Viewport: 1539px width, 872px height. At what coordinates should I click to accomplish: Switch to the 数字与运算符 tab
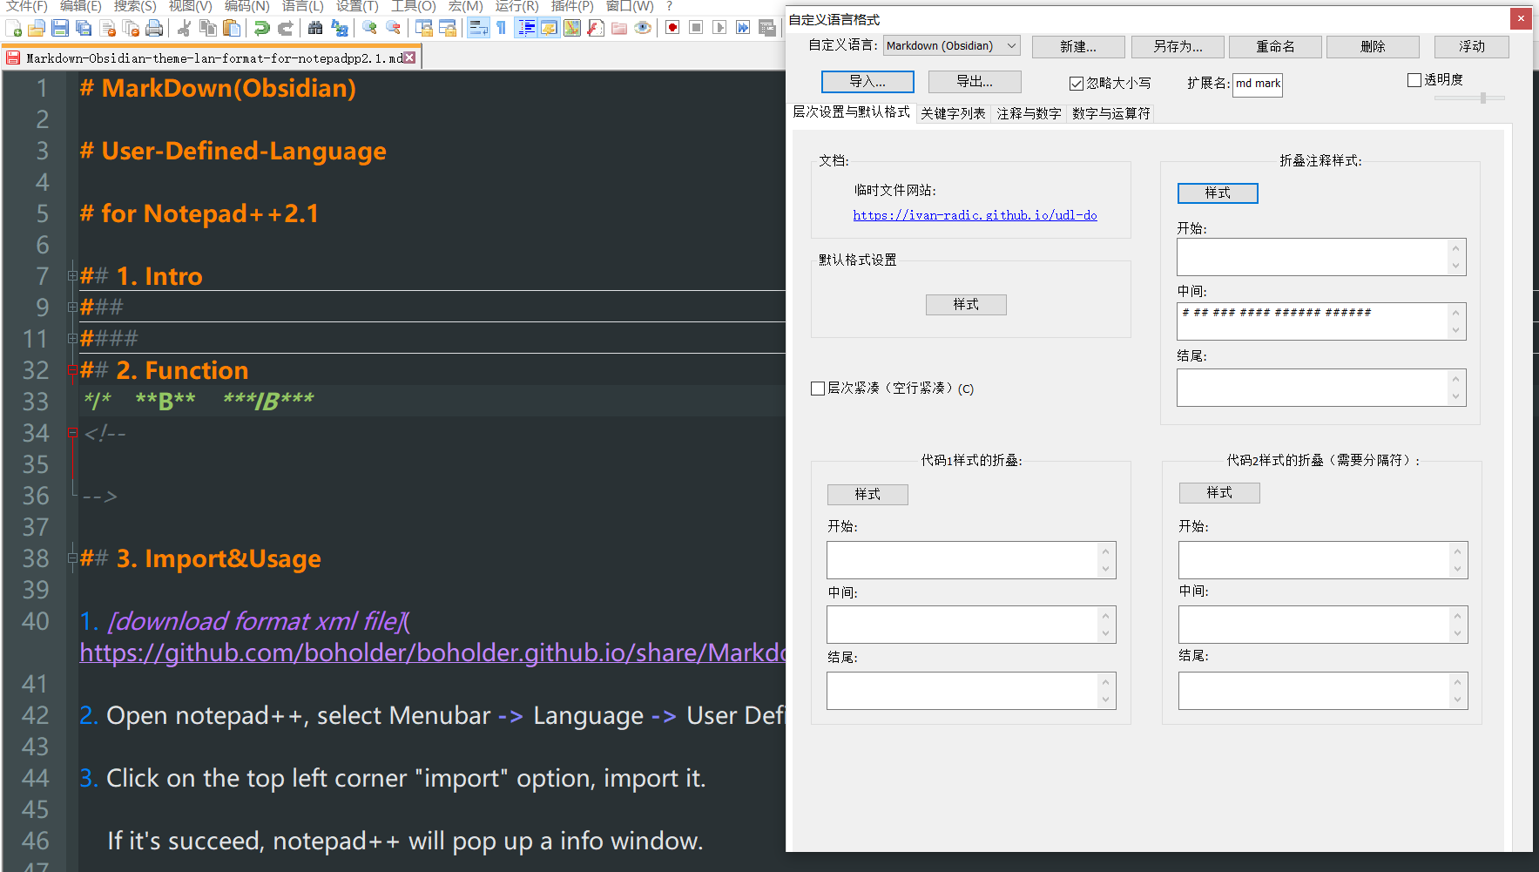point(1110,113)
